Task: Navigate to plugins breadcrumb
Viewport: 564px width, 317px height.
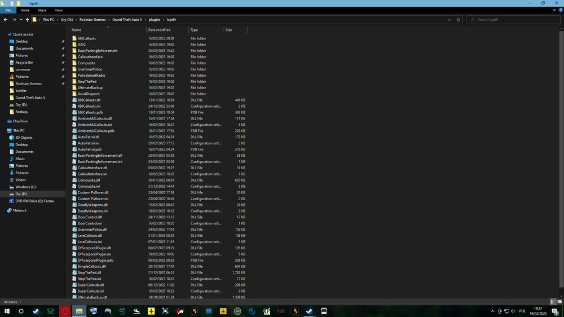Action: click(x=155, y=20)
